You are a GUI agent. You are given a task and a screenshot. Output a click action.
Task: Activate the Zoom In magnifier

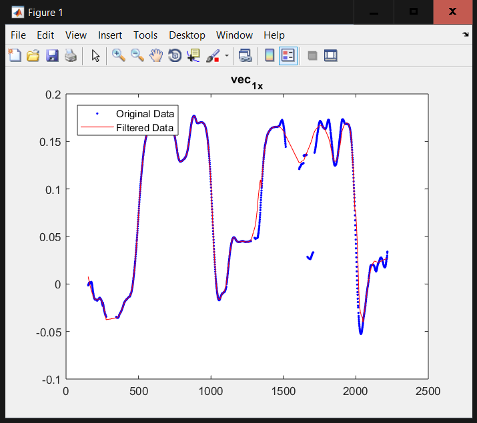pos(119,55)
